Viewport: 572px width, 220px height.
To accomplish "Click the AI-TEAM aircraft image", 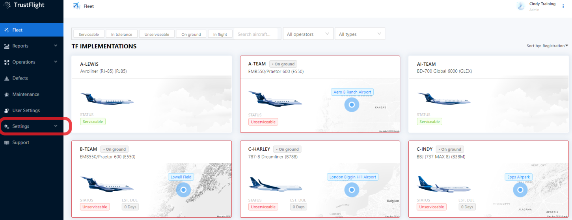I will (444, 98).
